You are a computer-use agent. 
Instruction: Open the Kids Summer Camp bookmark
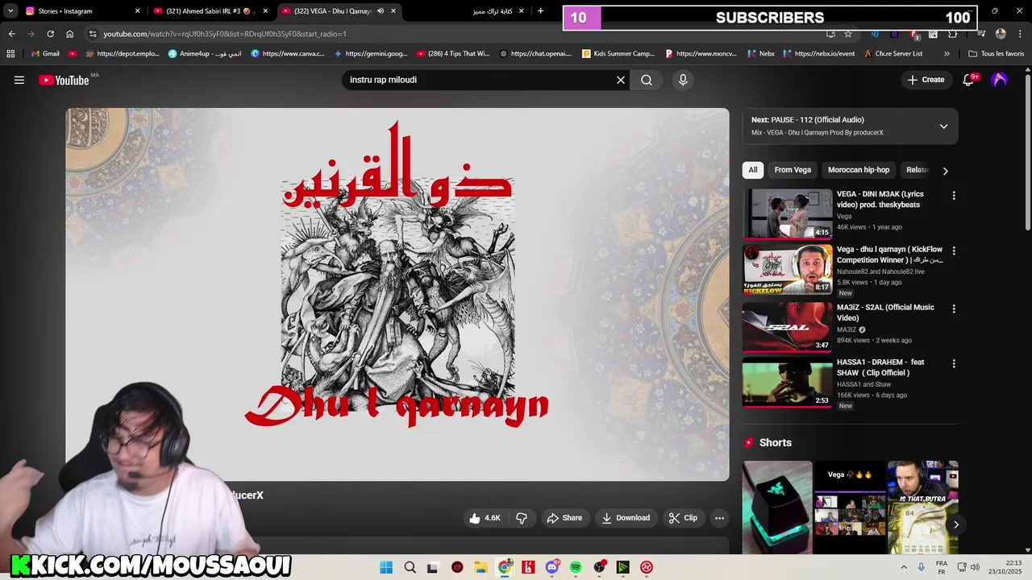click(x=618, y=54)
